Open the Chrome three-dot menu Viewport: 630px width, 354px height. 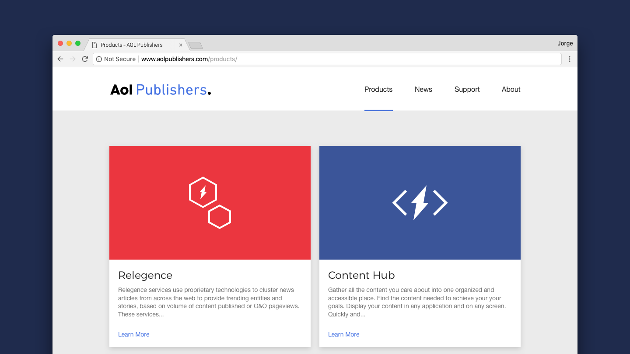[569, 59]
